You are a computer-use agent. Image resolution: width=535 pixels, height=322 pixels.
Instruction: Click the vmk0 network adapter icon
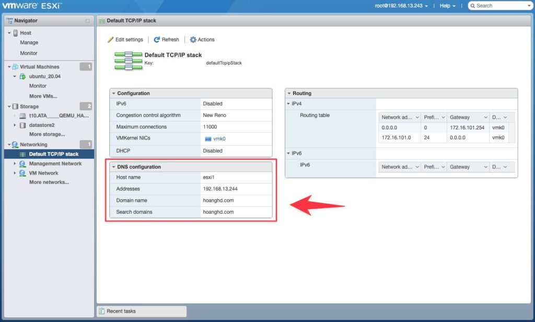[x=208, y=139]
